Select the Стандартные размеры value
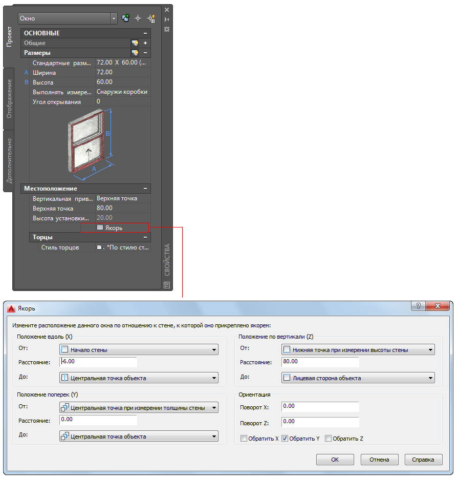 pyautogui.click(x=123, y=63)
